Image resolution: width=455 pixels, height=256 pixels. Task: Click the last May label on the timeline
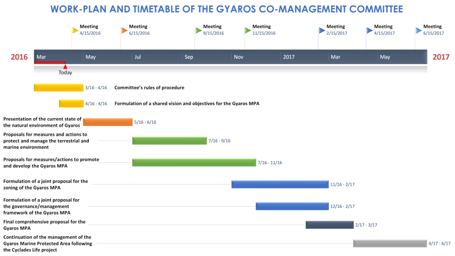(x=385, y=57)
